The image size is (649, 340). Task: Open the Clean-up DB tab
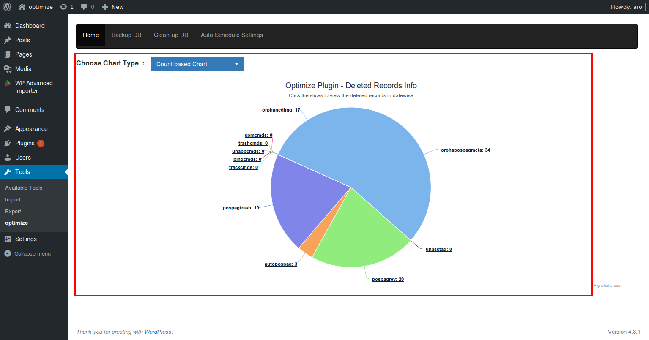click(x=171, y=35)
